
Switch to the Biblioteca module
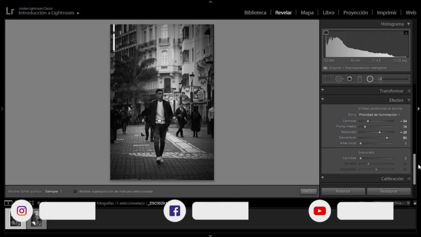point(255,13)
